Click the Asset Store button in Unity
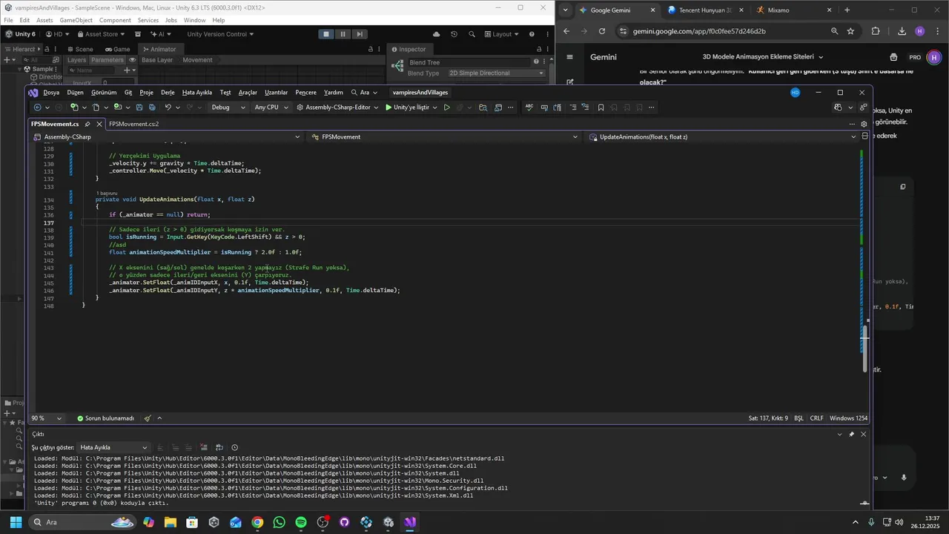This screenshot has width=949, height=534. coord(102,34)
